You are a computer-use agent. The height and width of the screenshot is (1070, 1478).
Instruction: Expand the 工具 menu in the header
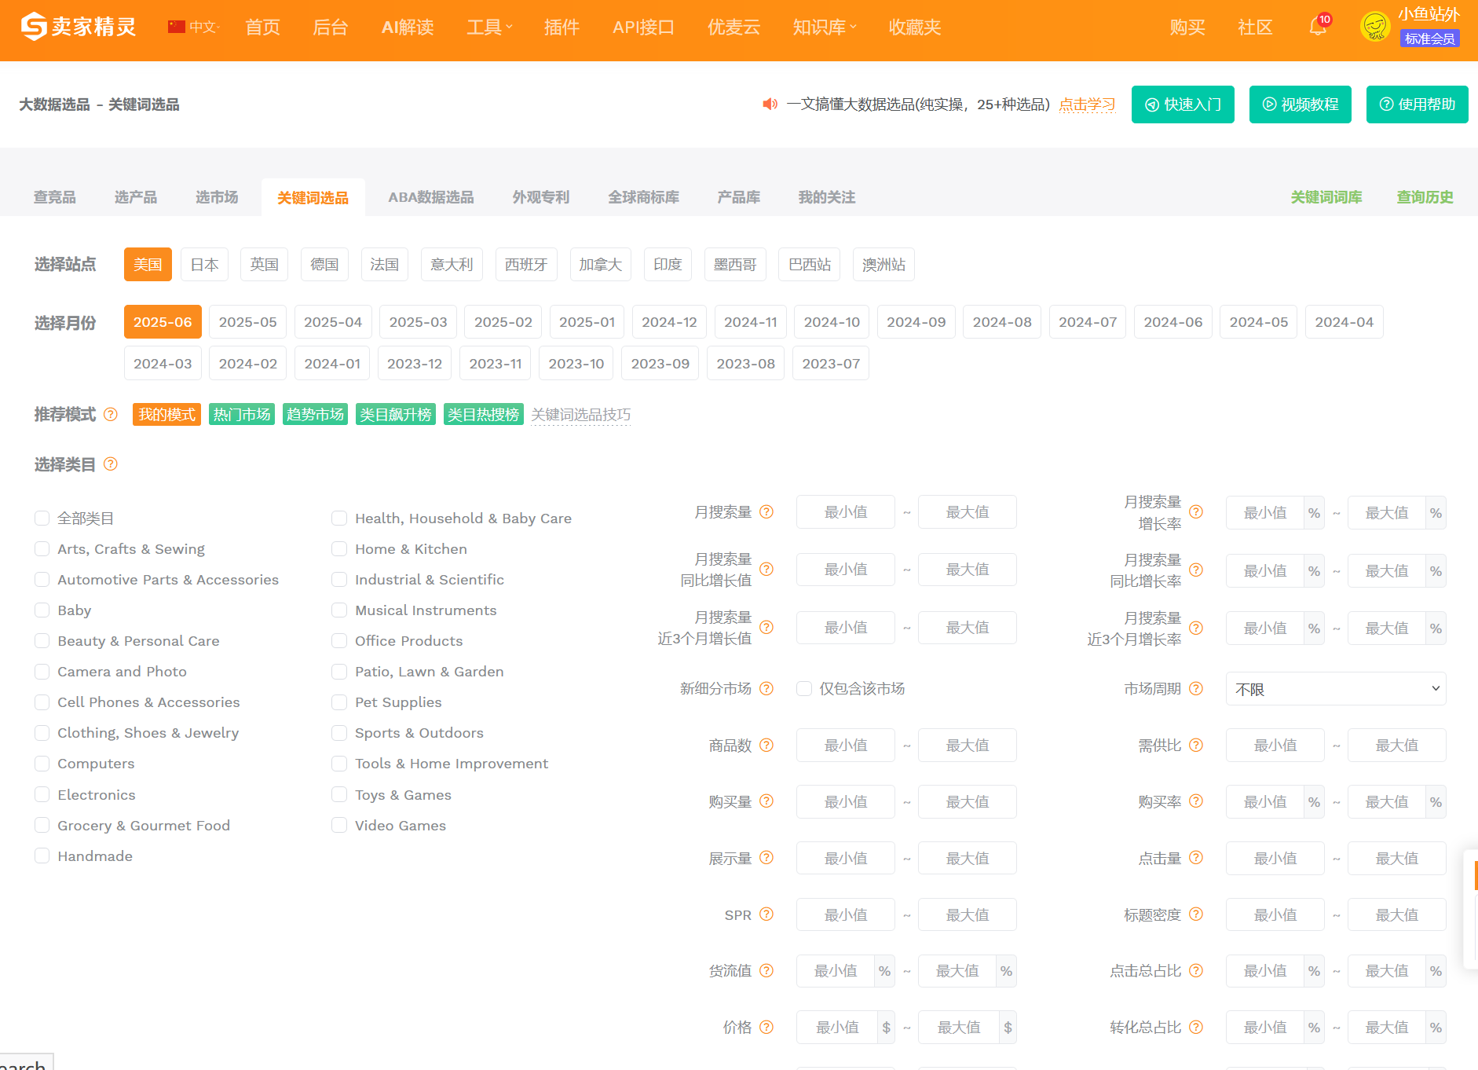point(489,27)
